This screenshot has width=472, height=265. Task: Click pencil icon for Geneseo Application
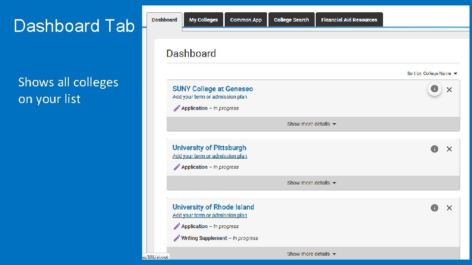(177, 108)
